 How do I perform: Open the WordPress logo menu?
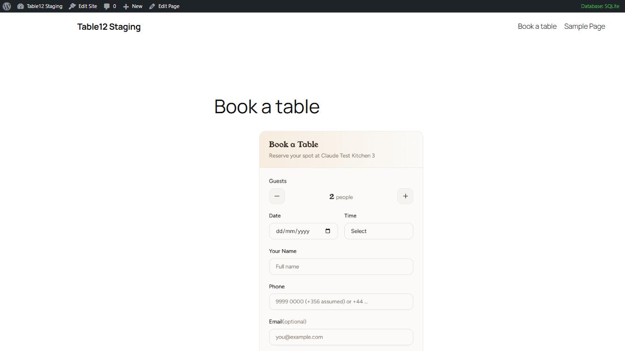7,6
